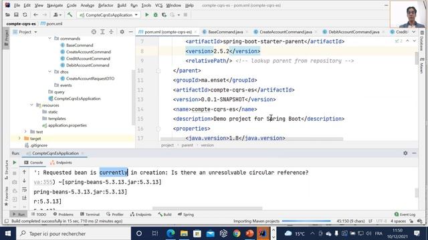
Task: Rerun application in Run panel
Action: click(x=15, y=163)
